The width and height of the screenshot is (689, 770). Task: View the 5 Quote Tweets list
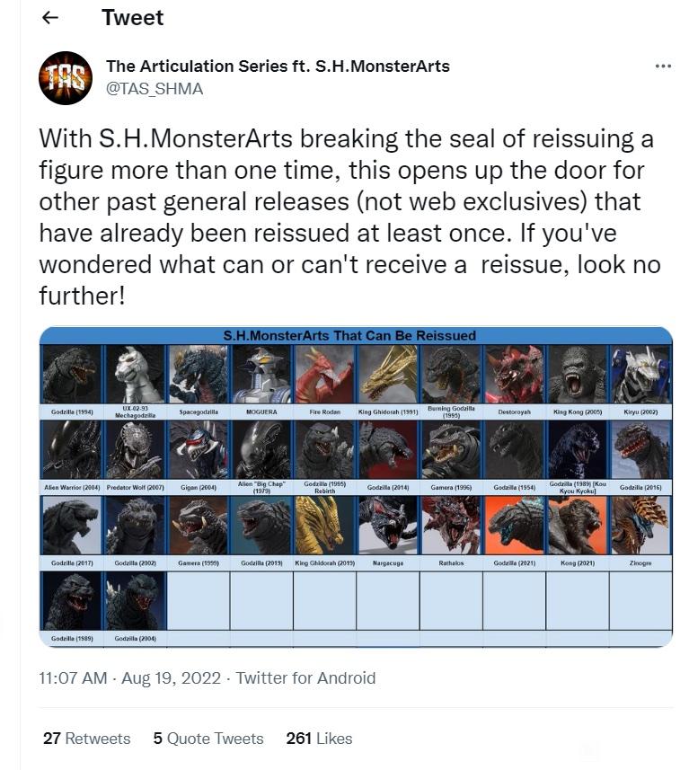click(208, 738)
